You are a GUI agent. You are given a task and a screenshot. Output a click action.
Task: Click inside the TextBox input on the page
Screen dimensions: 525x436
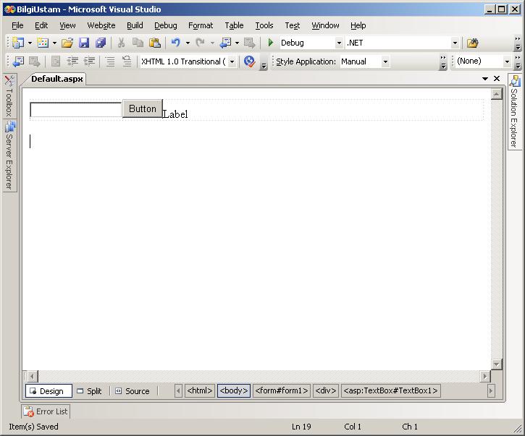[x=75, y=110]
